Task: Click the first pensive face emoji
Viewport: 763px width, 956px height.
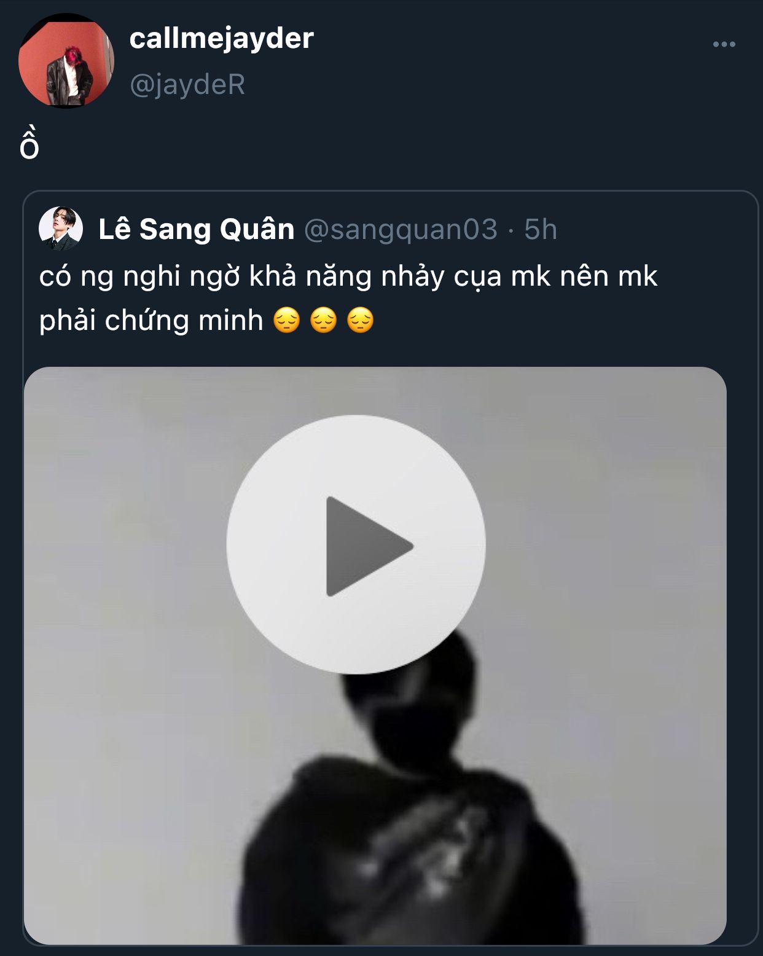Action: click(x=286, y=321)
